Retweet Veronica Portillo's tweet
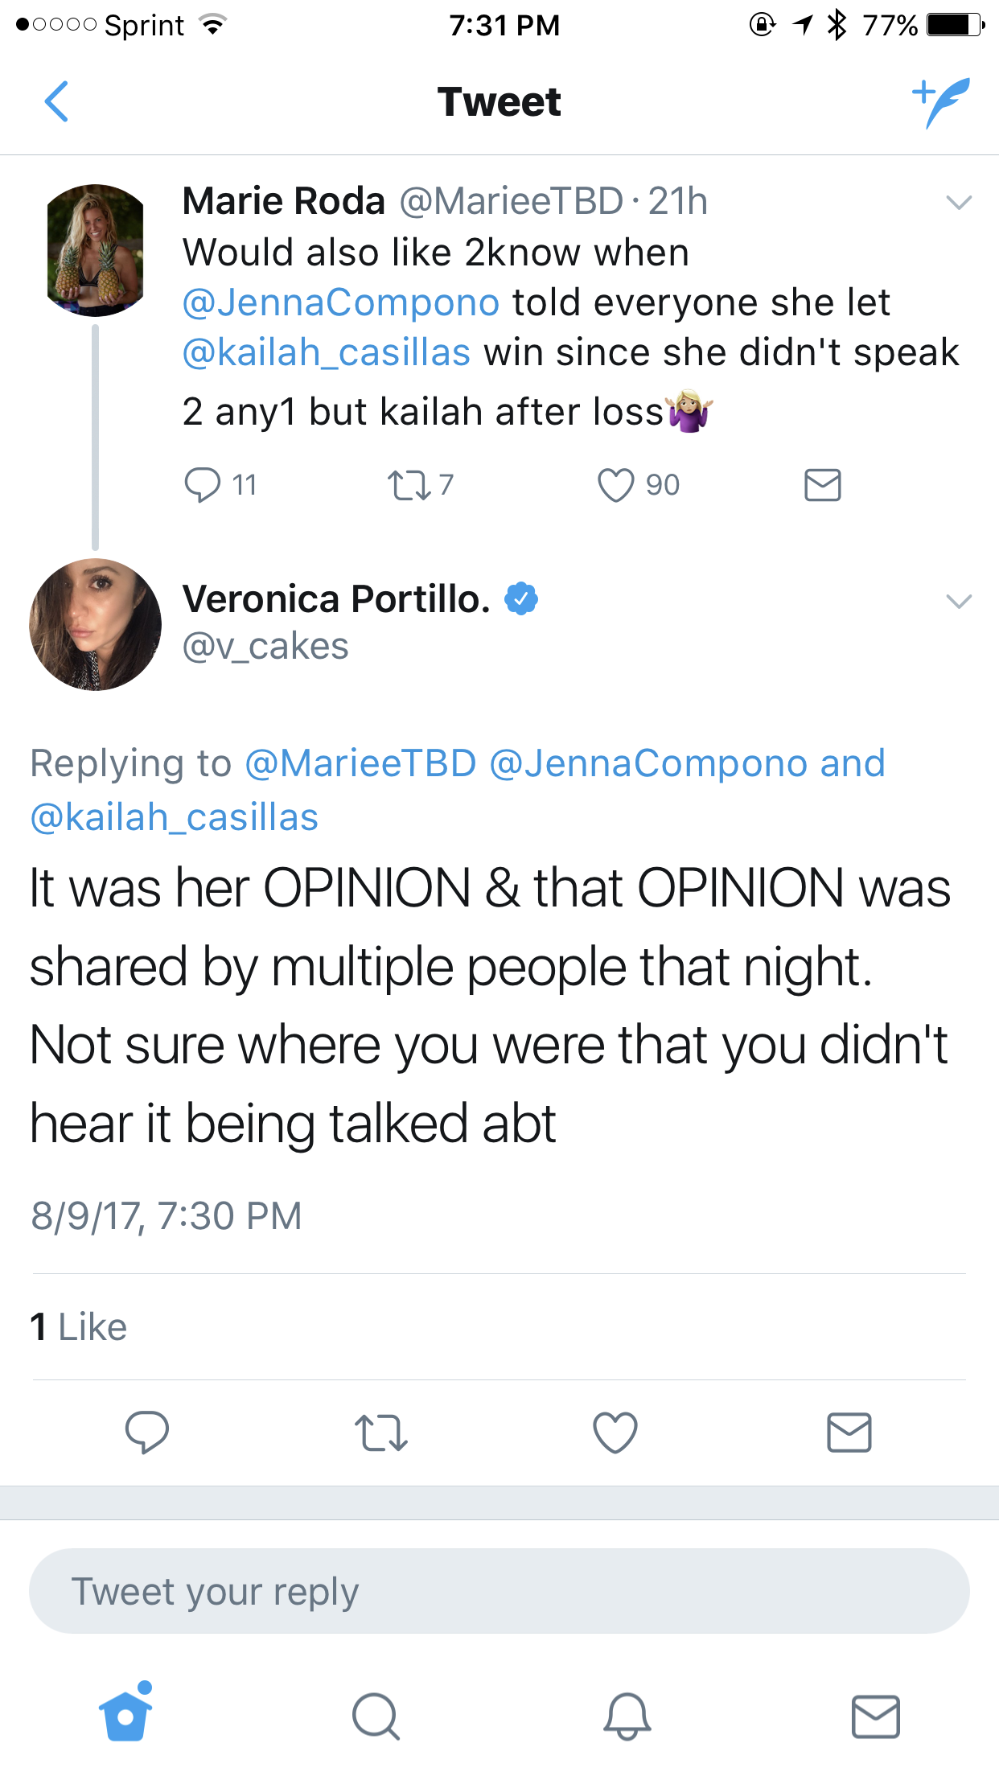Viewport: 999px width, 1776px height. pyautogui.click(x=381, y=1433)
